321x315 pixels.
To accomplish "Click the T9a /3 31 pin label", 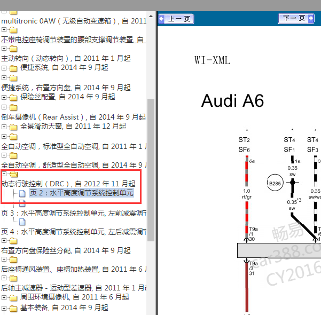I will click(x=253, y=269).
